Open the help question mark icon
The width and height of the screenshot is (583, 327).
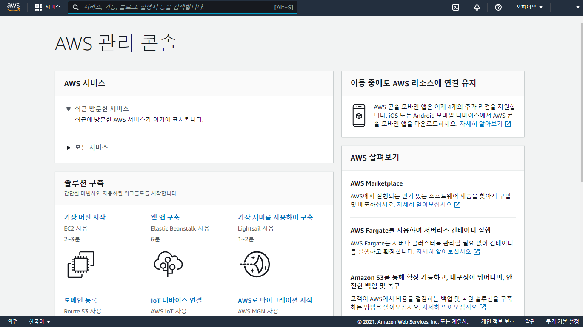click(x=498, y=7)
